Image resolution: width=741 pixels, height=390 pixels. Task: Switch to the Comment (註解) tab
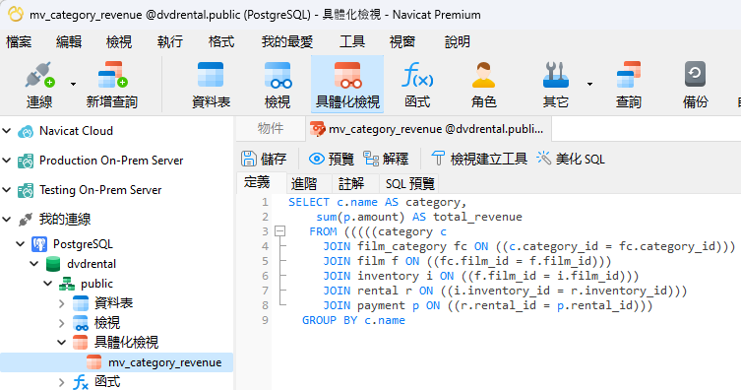351,183
